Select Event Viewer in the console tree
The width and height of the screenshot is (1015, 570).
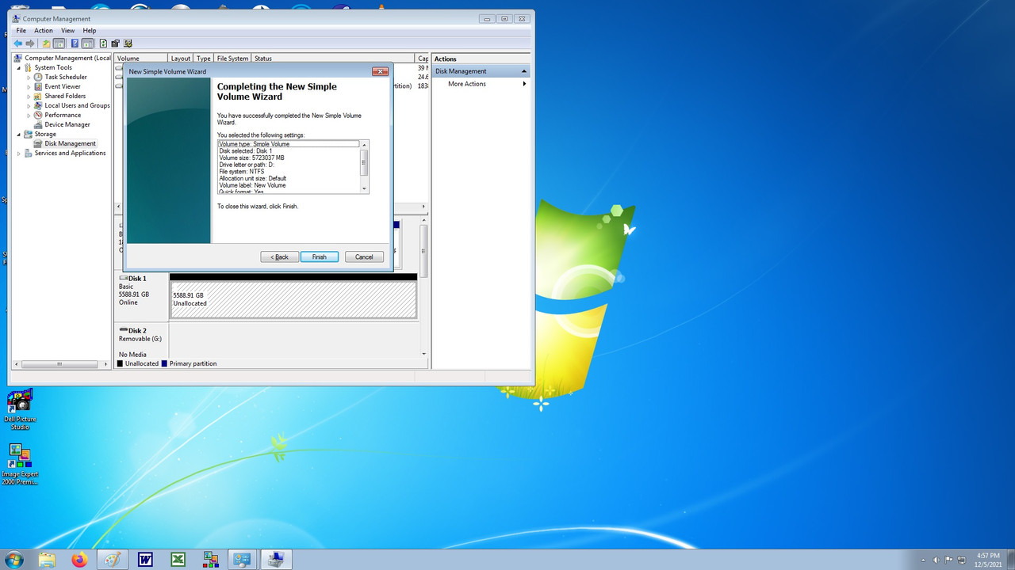[63, 86]
